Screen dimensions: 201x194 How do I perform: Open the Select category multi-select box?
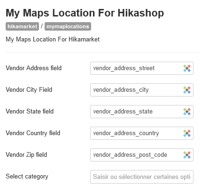tap(142, 177)
